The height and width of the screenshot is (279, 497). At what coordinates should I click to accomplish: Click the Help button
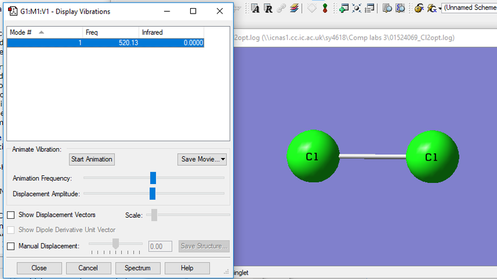pyautogui.click(x=187, y=268)
